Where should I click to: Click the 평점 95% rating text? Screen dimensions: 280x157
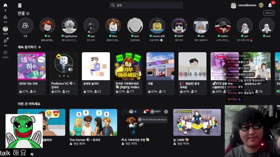click(x=129, y=144)
